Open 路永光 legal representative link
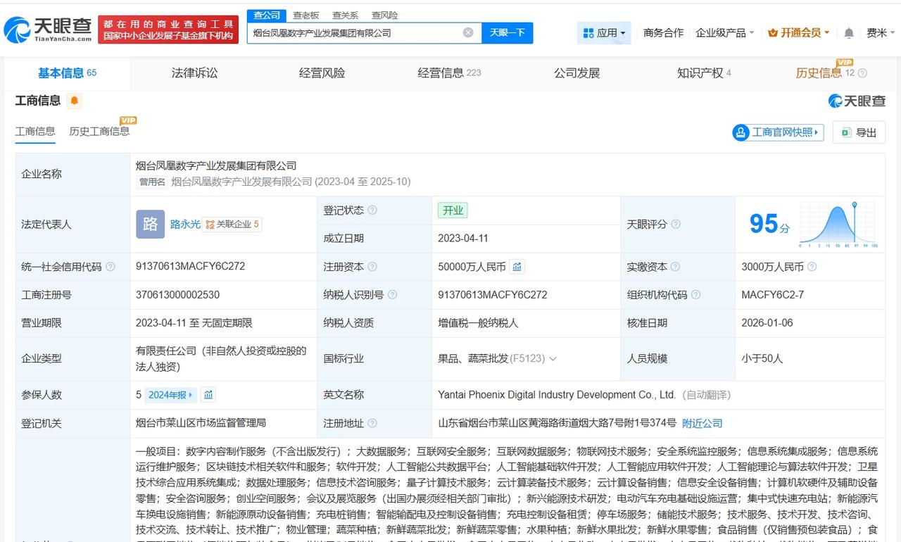This screenshot has height=542, width=901. (x=185, y=225)
